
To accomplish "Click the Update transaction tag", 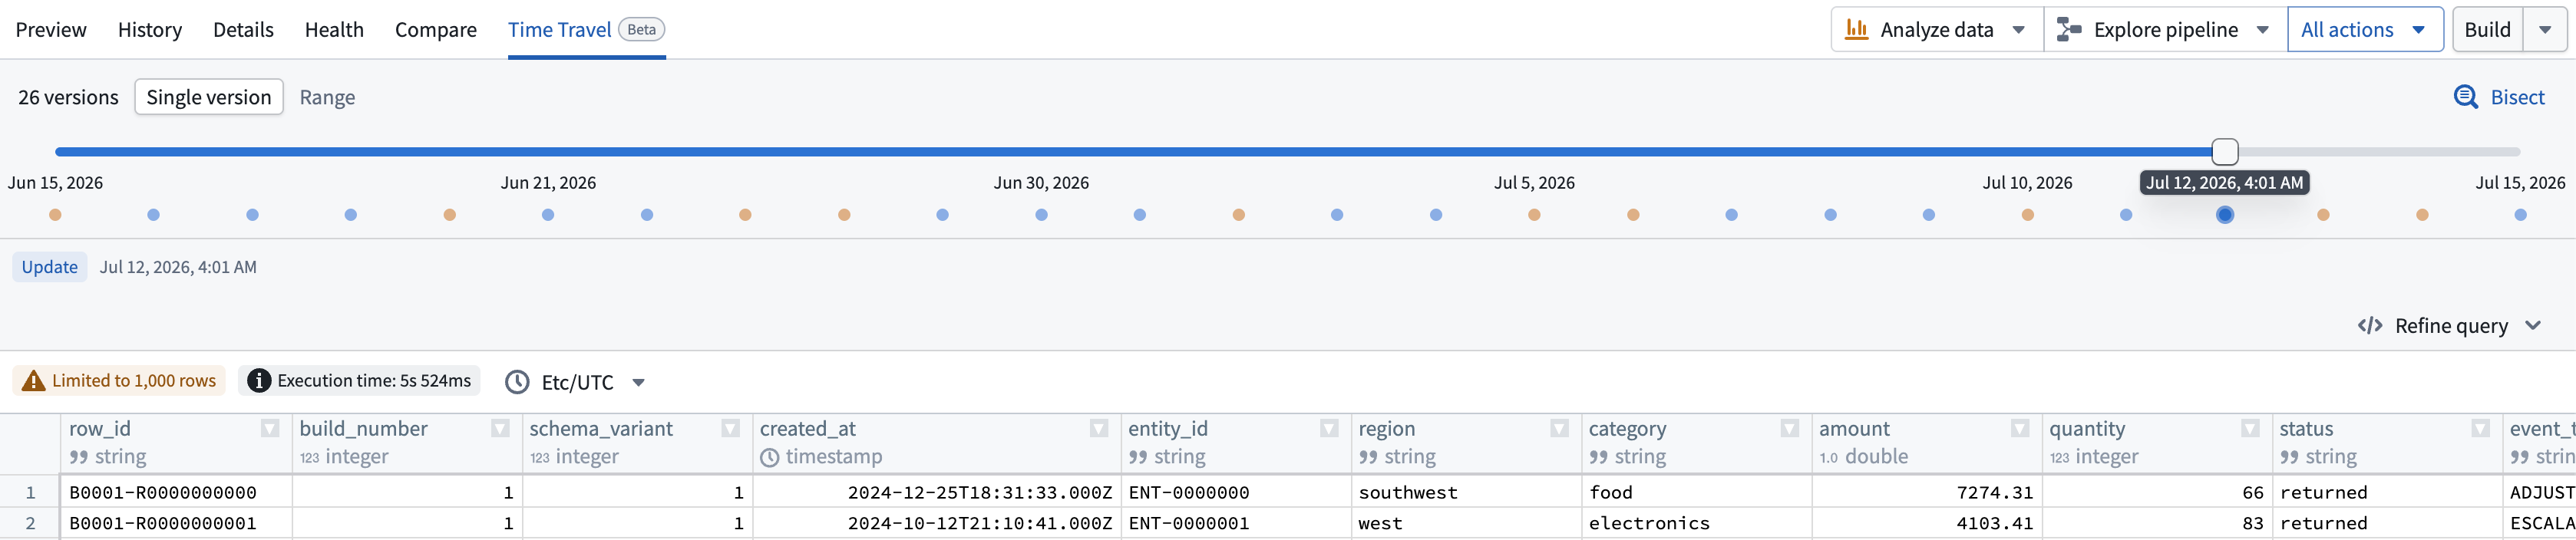I will (x=50, y=267).
